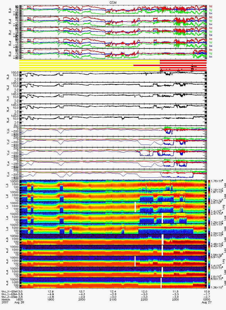Click the 2300 time tick label
Viewport: 226px width, 310px height.
(x=175, y=300)
